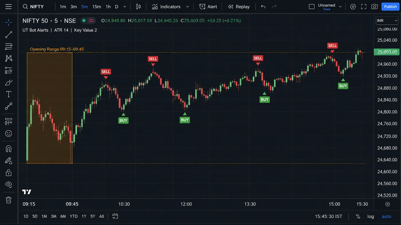The height and width of the screenshot is (225, 401).
Task: Select the 1D date range
Action: [x=26, y=216]
